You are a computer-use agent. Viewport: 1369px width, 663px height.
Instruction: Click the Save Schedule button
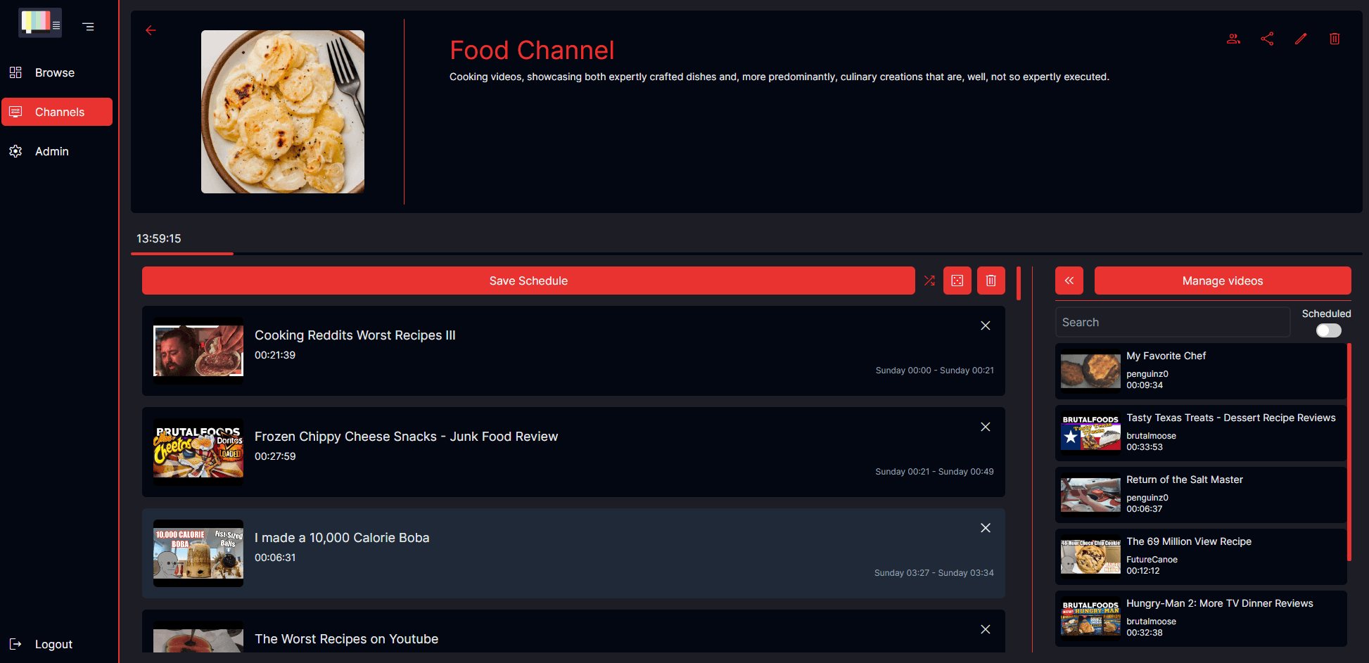coord(528,281)
